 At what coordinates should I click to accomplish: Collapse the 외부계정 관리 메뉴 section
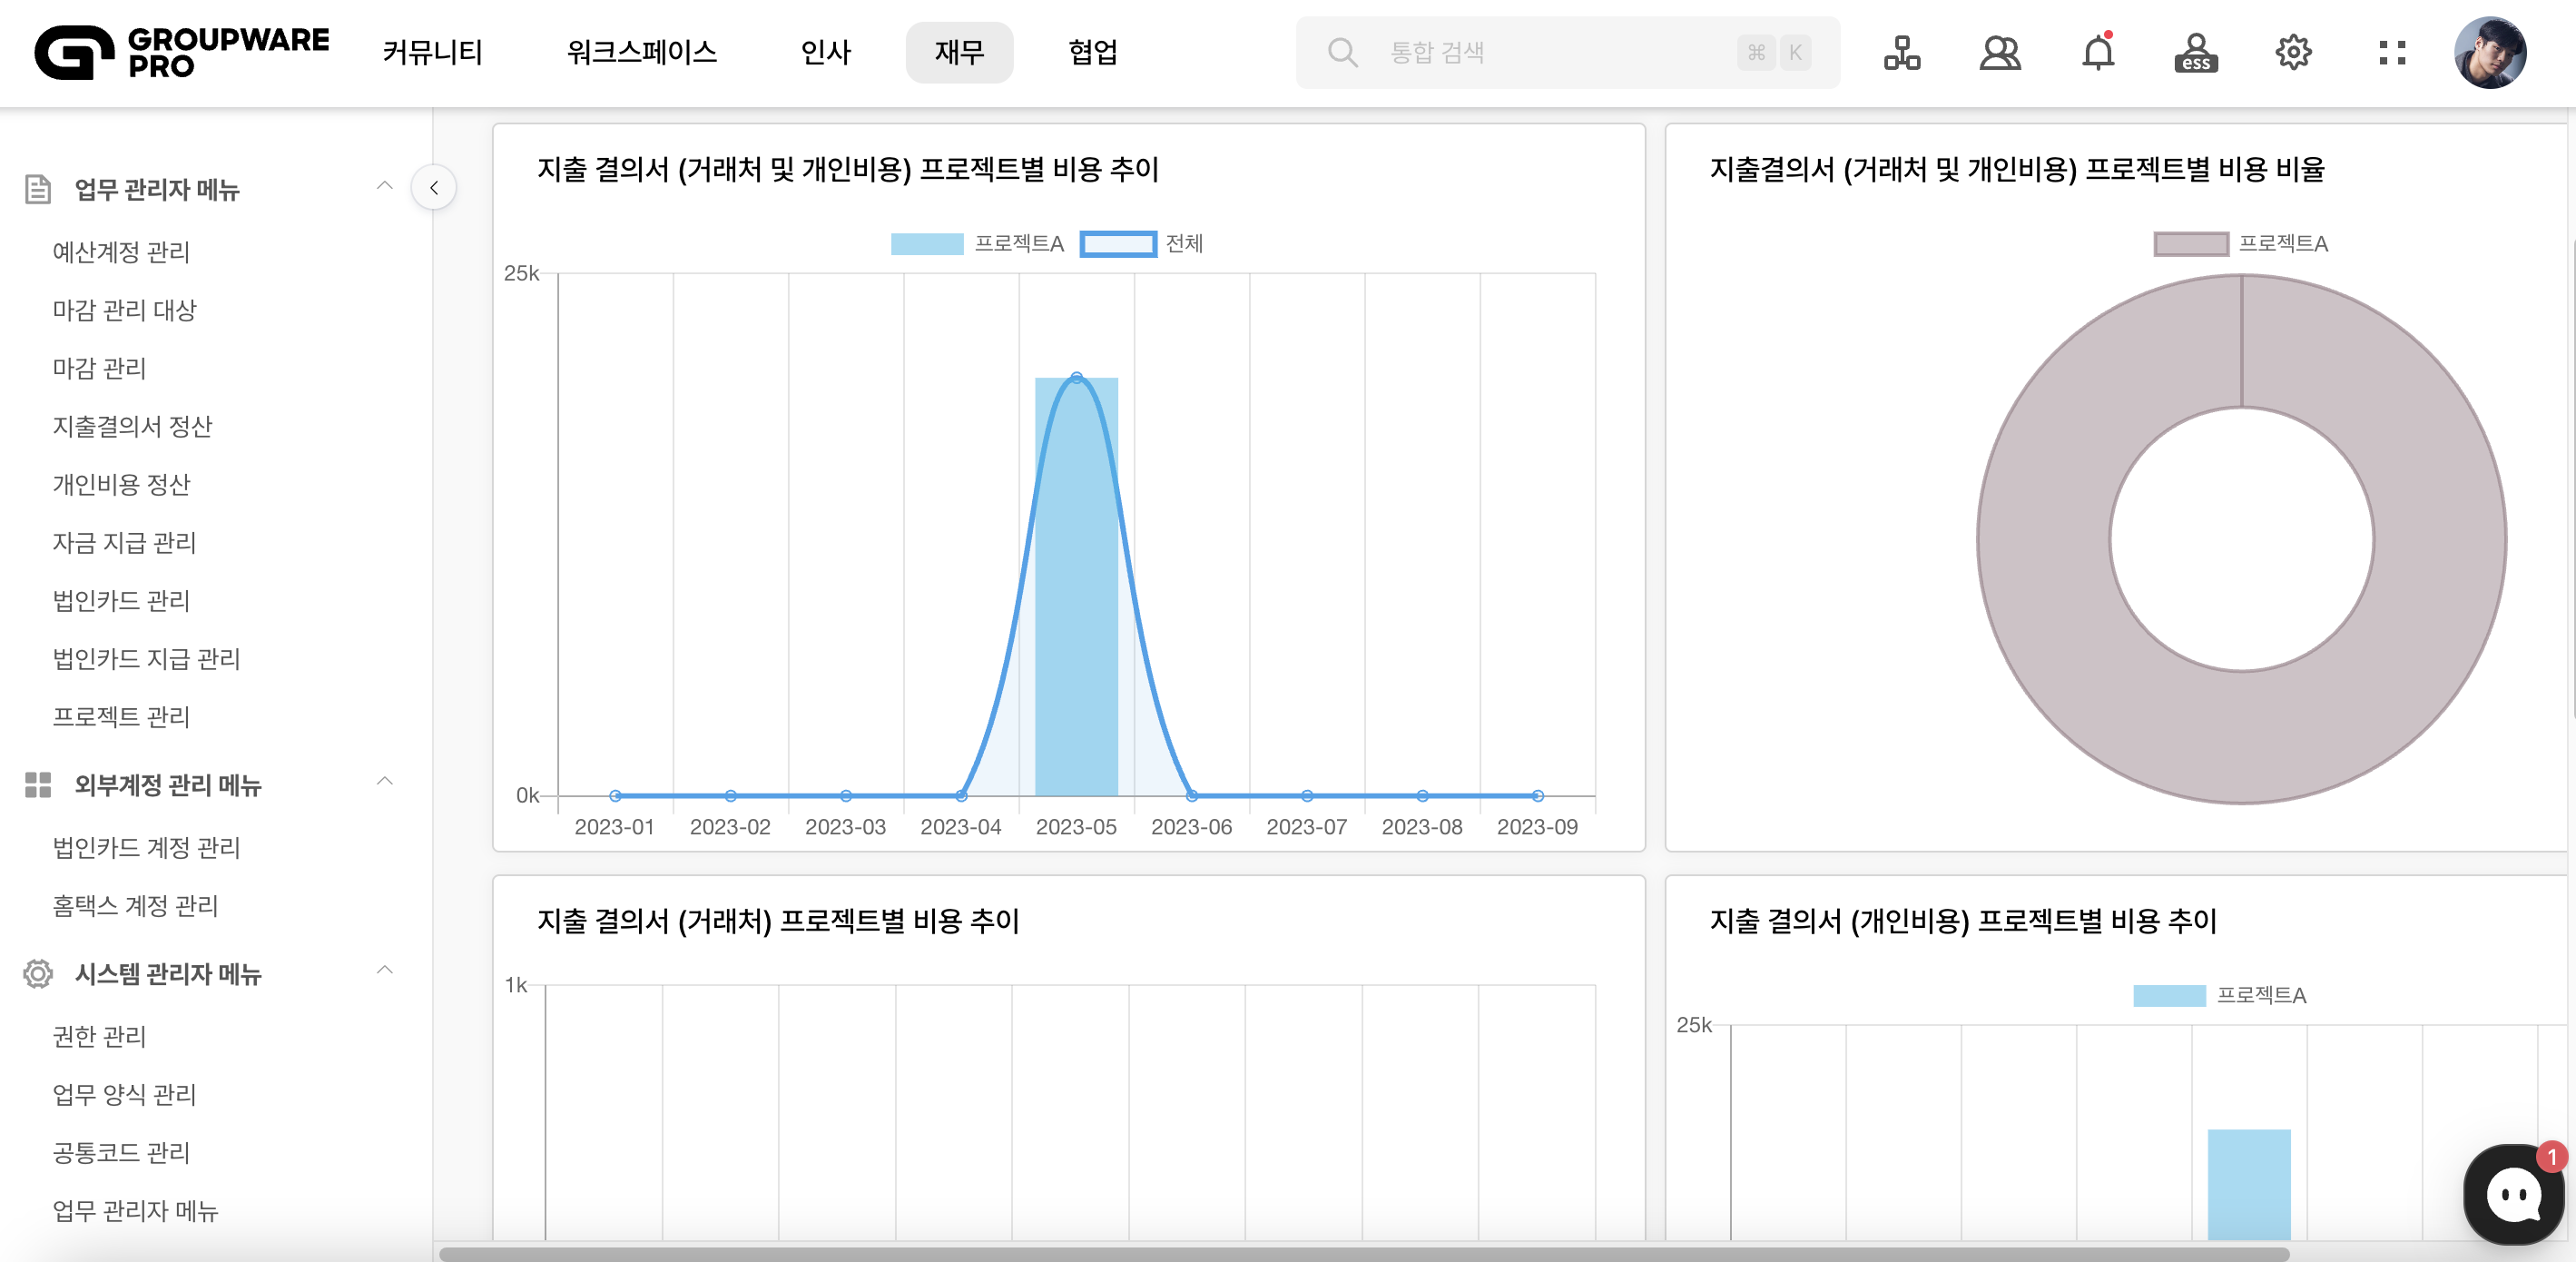[385, 782]
